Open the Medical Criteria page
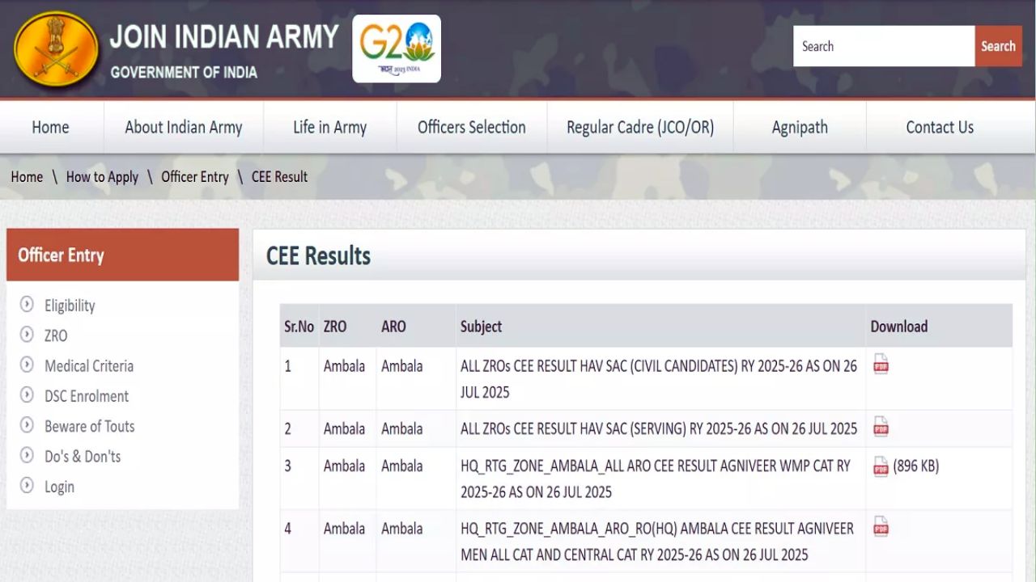Screen dimensions: 1036x582 (x=89, y=365)
